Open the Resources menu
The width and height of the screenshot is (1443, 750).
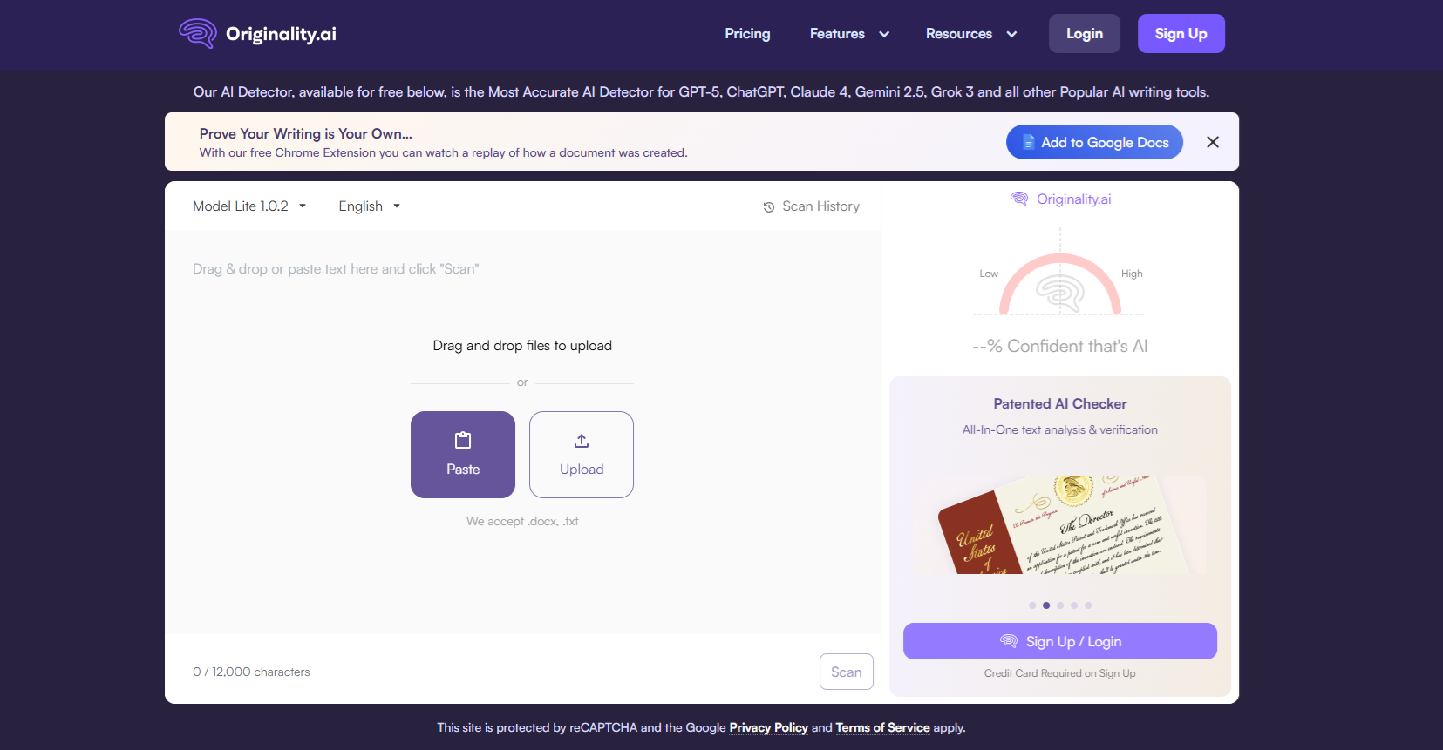pyautogui.click(x=970, y=34)
